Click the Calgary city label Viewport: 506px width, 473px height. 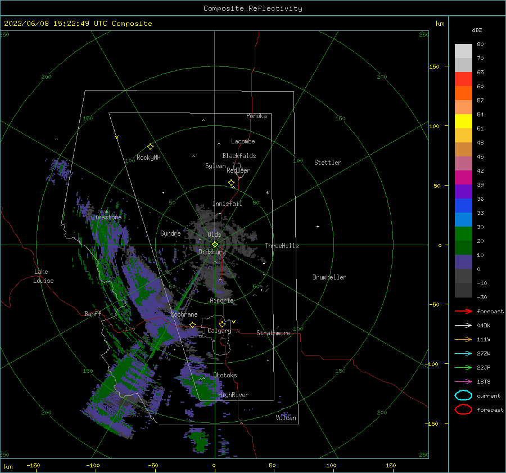tap(219, 331)
